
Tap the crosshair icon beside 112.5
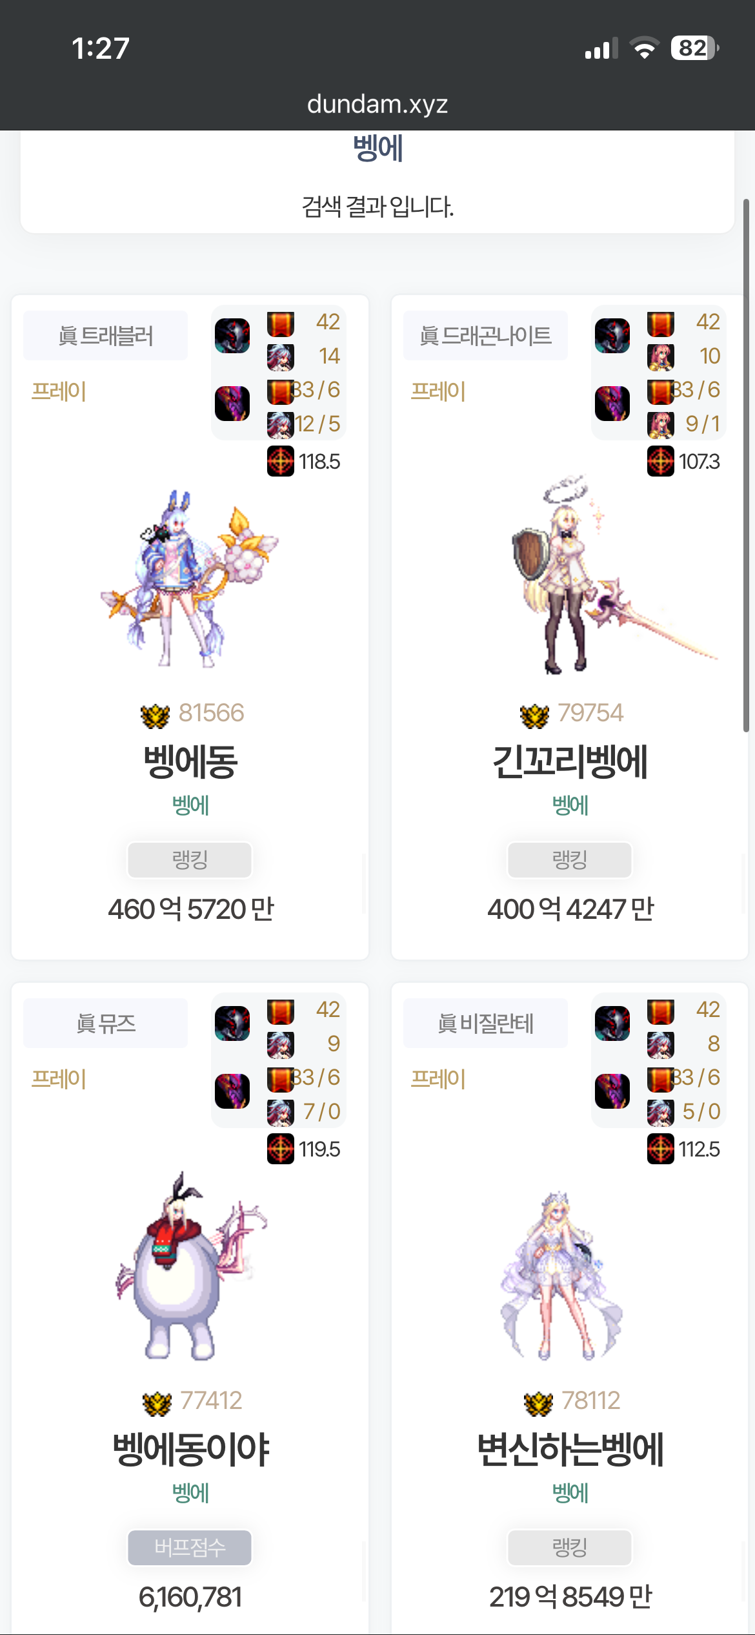(x=661, y=1149)
